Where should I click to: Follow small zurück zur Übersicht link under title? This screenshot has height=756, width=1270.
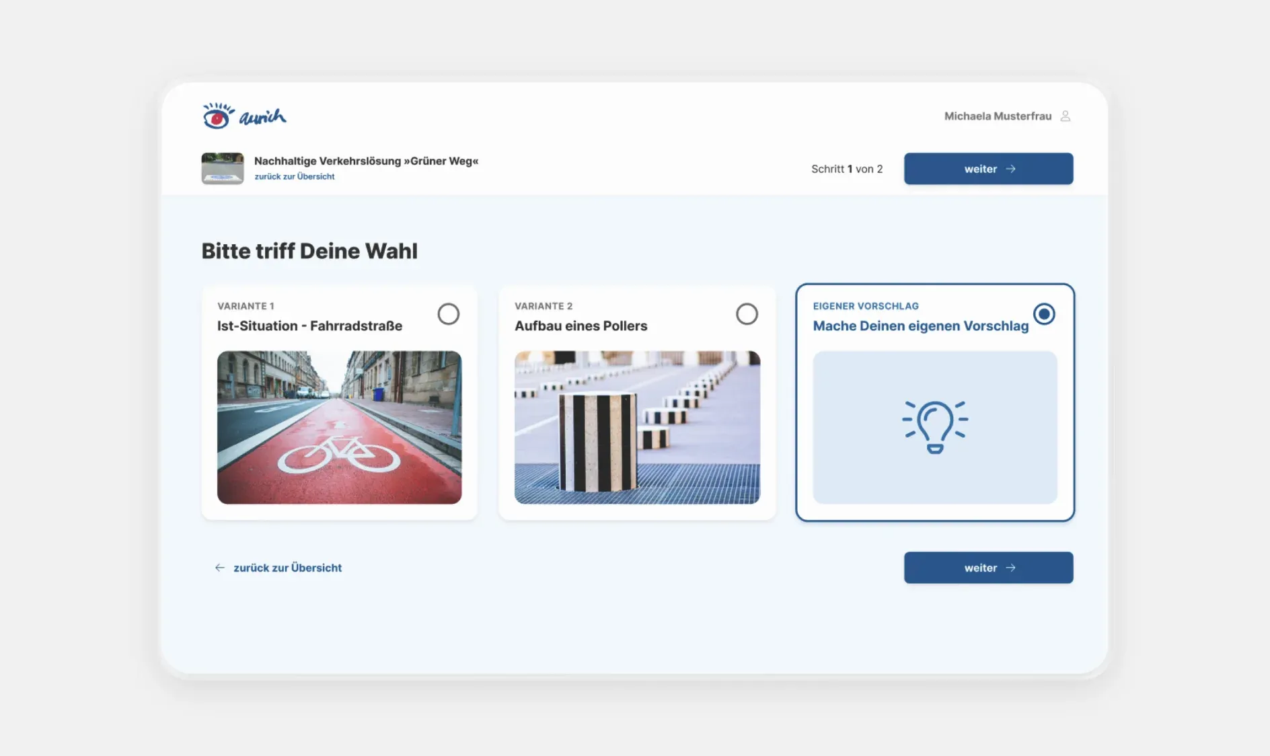[295, 176]
